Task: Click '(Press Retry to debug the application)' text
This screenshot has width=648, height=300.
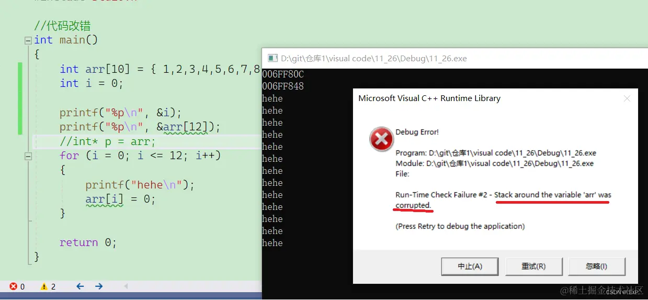Action: (460, 226)
